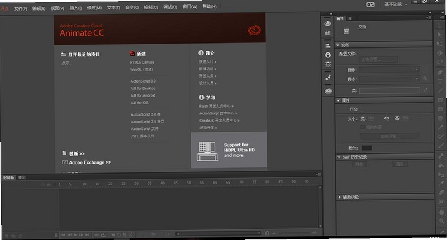Select the Hand tool

click(x=441, y=212)
